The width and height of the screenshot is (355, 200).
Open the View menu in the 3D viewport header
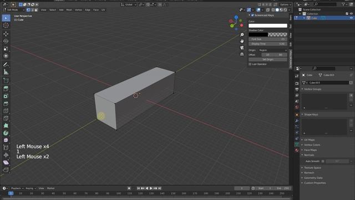click(x=43, y=10)
